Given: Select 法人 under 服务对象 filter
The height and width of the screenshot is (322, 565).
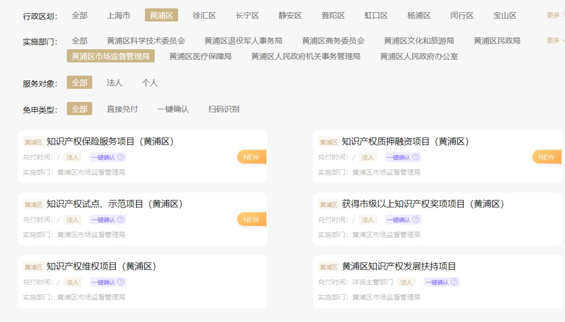Looking at the screenshot, I should pos(114,83).
